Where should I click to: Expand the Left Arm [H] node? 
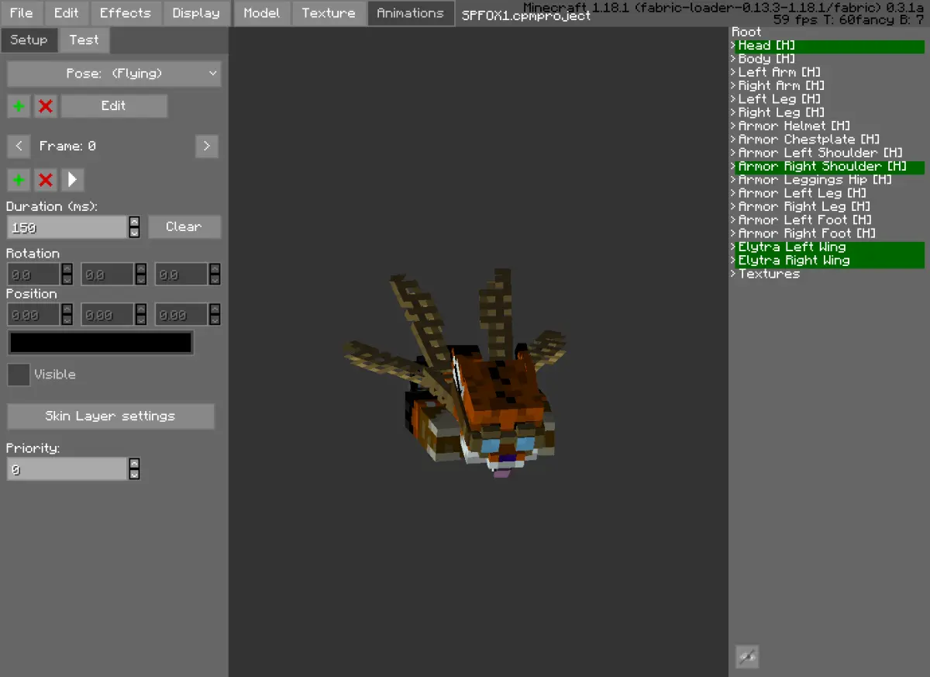click(x=733, y=72)
